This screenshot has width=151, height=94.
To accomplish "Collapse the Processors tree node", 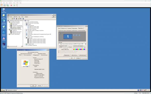I will [25, 38].
